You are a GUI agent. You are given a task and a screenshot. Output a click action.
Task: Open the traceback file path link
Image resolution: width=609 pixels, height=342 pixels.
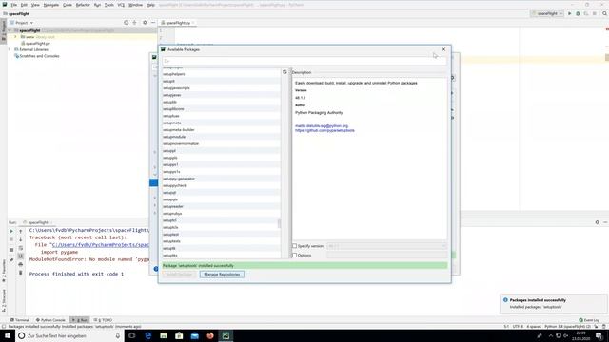pos(101,245)
